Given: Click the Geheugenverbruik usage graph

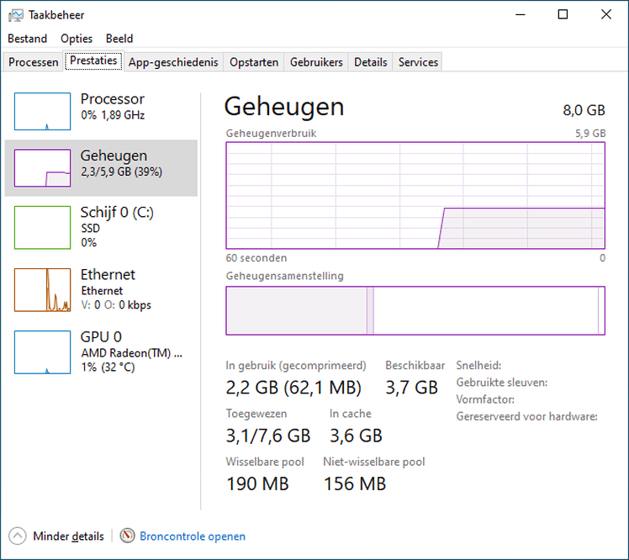Looking at the screenshot, I should click(415, 195).
